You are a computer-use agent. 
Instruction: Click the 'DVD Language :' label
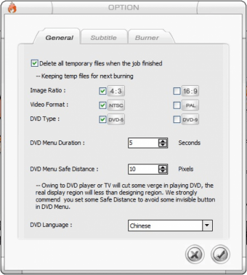click(51, 225)
